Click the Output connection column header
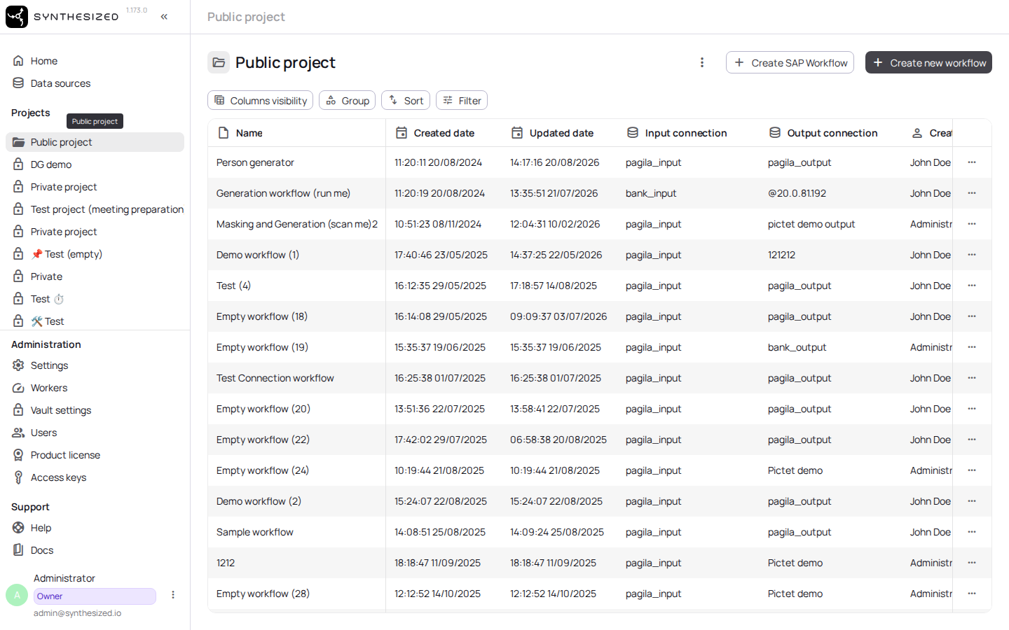Viewport: 1009px width, 630px height. coord(832,133)
